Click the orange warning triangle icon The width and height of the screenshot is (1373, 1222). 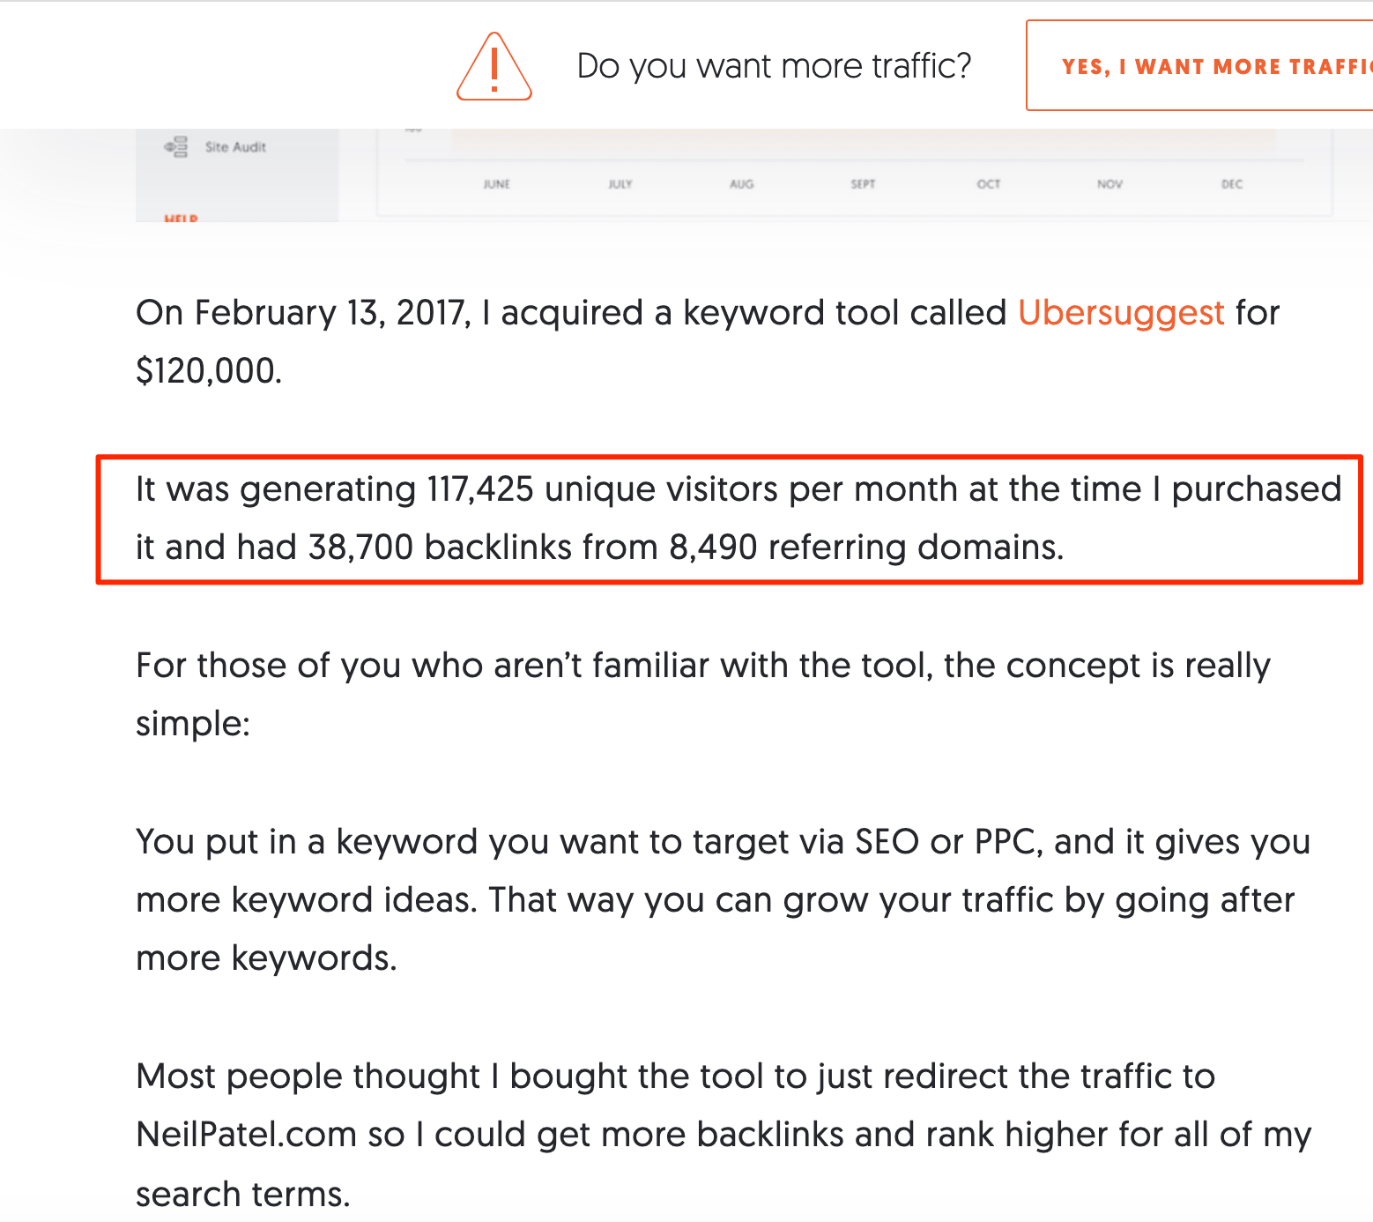(494, 68)
